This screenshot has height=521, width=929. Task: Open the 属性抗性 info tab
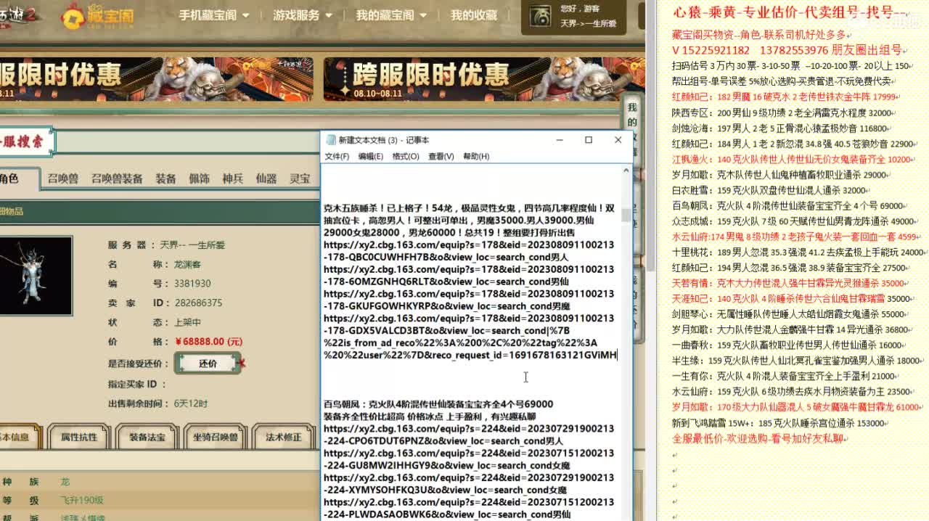coord(78,437)
